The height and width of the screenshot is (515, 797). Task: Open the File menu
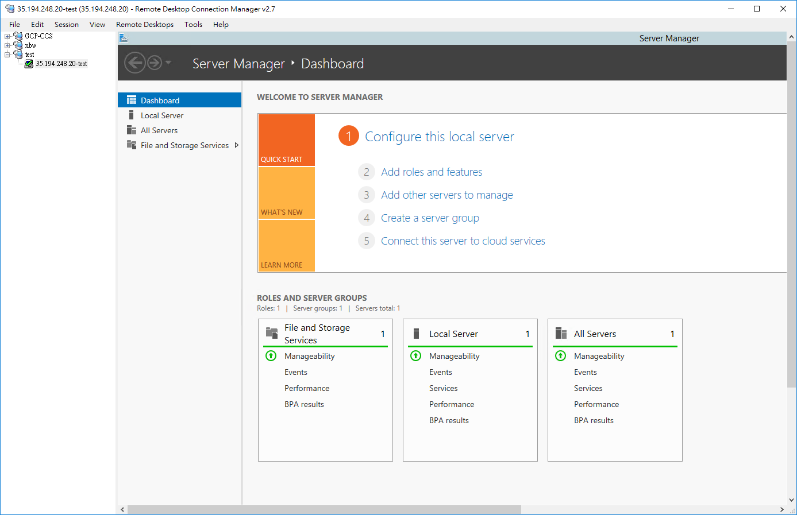point(14,24)
